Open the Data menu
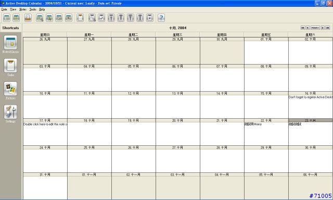The width and height of the screenshot is (333, 200). pos(4,9)
